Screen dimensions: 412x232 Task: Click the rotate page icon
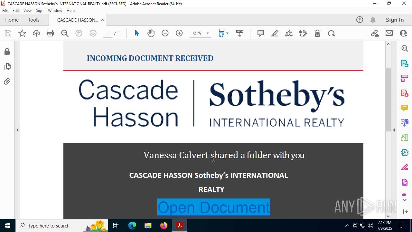(x=332, y=33)
